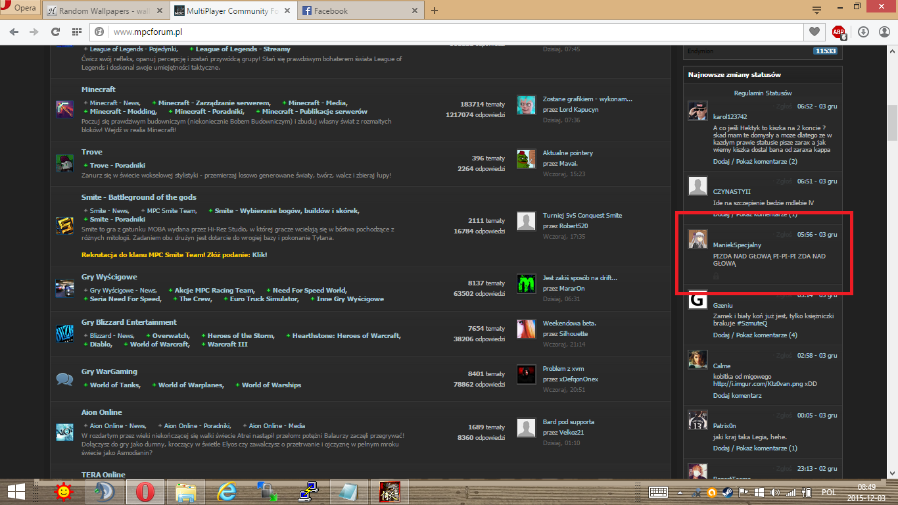Open the imgur link in Calme status
This screenshot has width=898, height=505.
pyautogui.click(x=757, y=385)
